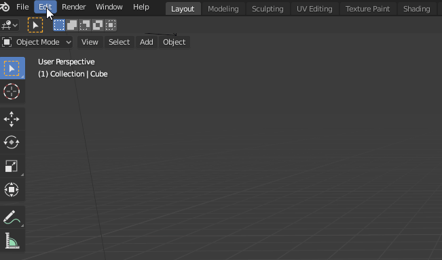Set selection mode to Subtract
Image resolution: width=442 pixels, height=260 pixels.
(x=85, y=25)
